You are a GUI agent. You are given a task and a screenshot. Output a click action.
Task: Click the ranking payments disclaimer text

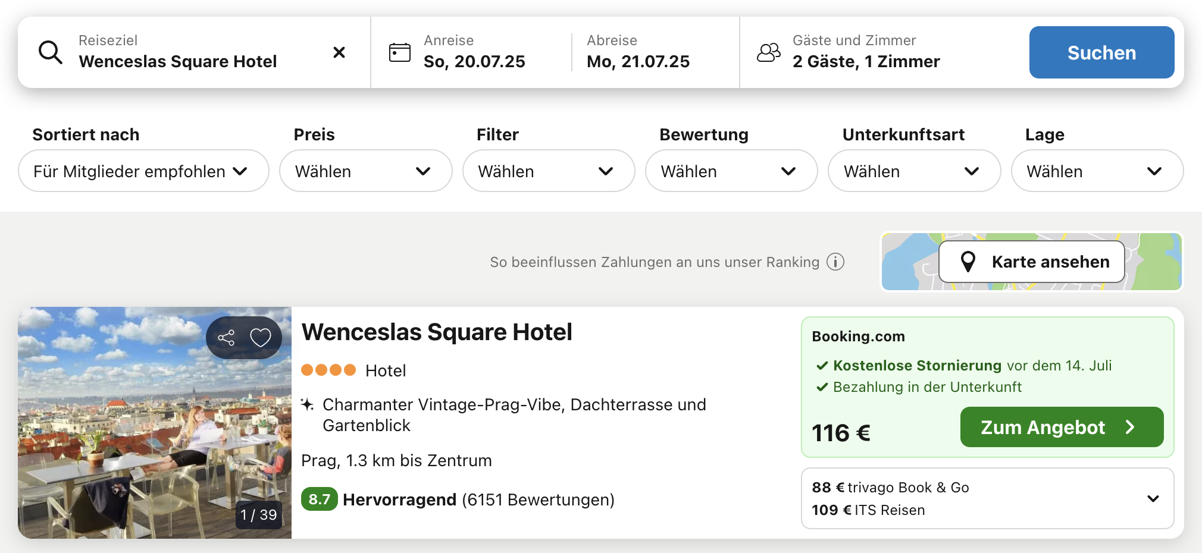pos(655,262)
